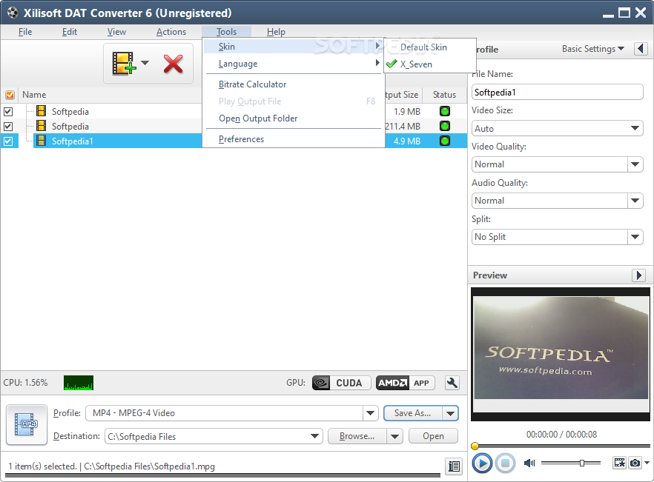Expand the Basic Settings dropdown
The image size is (654, 482).
point(592,49)
